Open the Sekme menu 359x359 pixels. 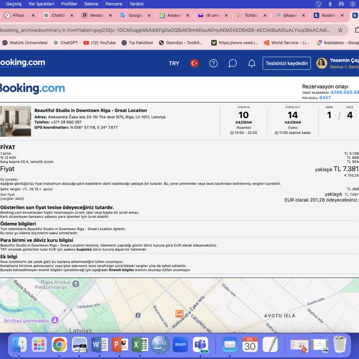91,4
